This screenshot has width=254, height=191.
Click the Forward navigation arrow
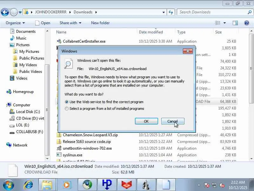14,12
